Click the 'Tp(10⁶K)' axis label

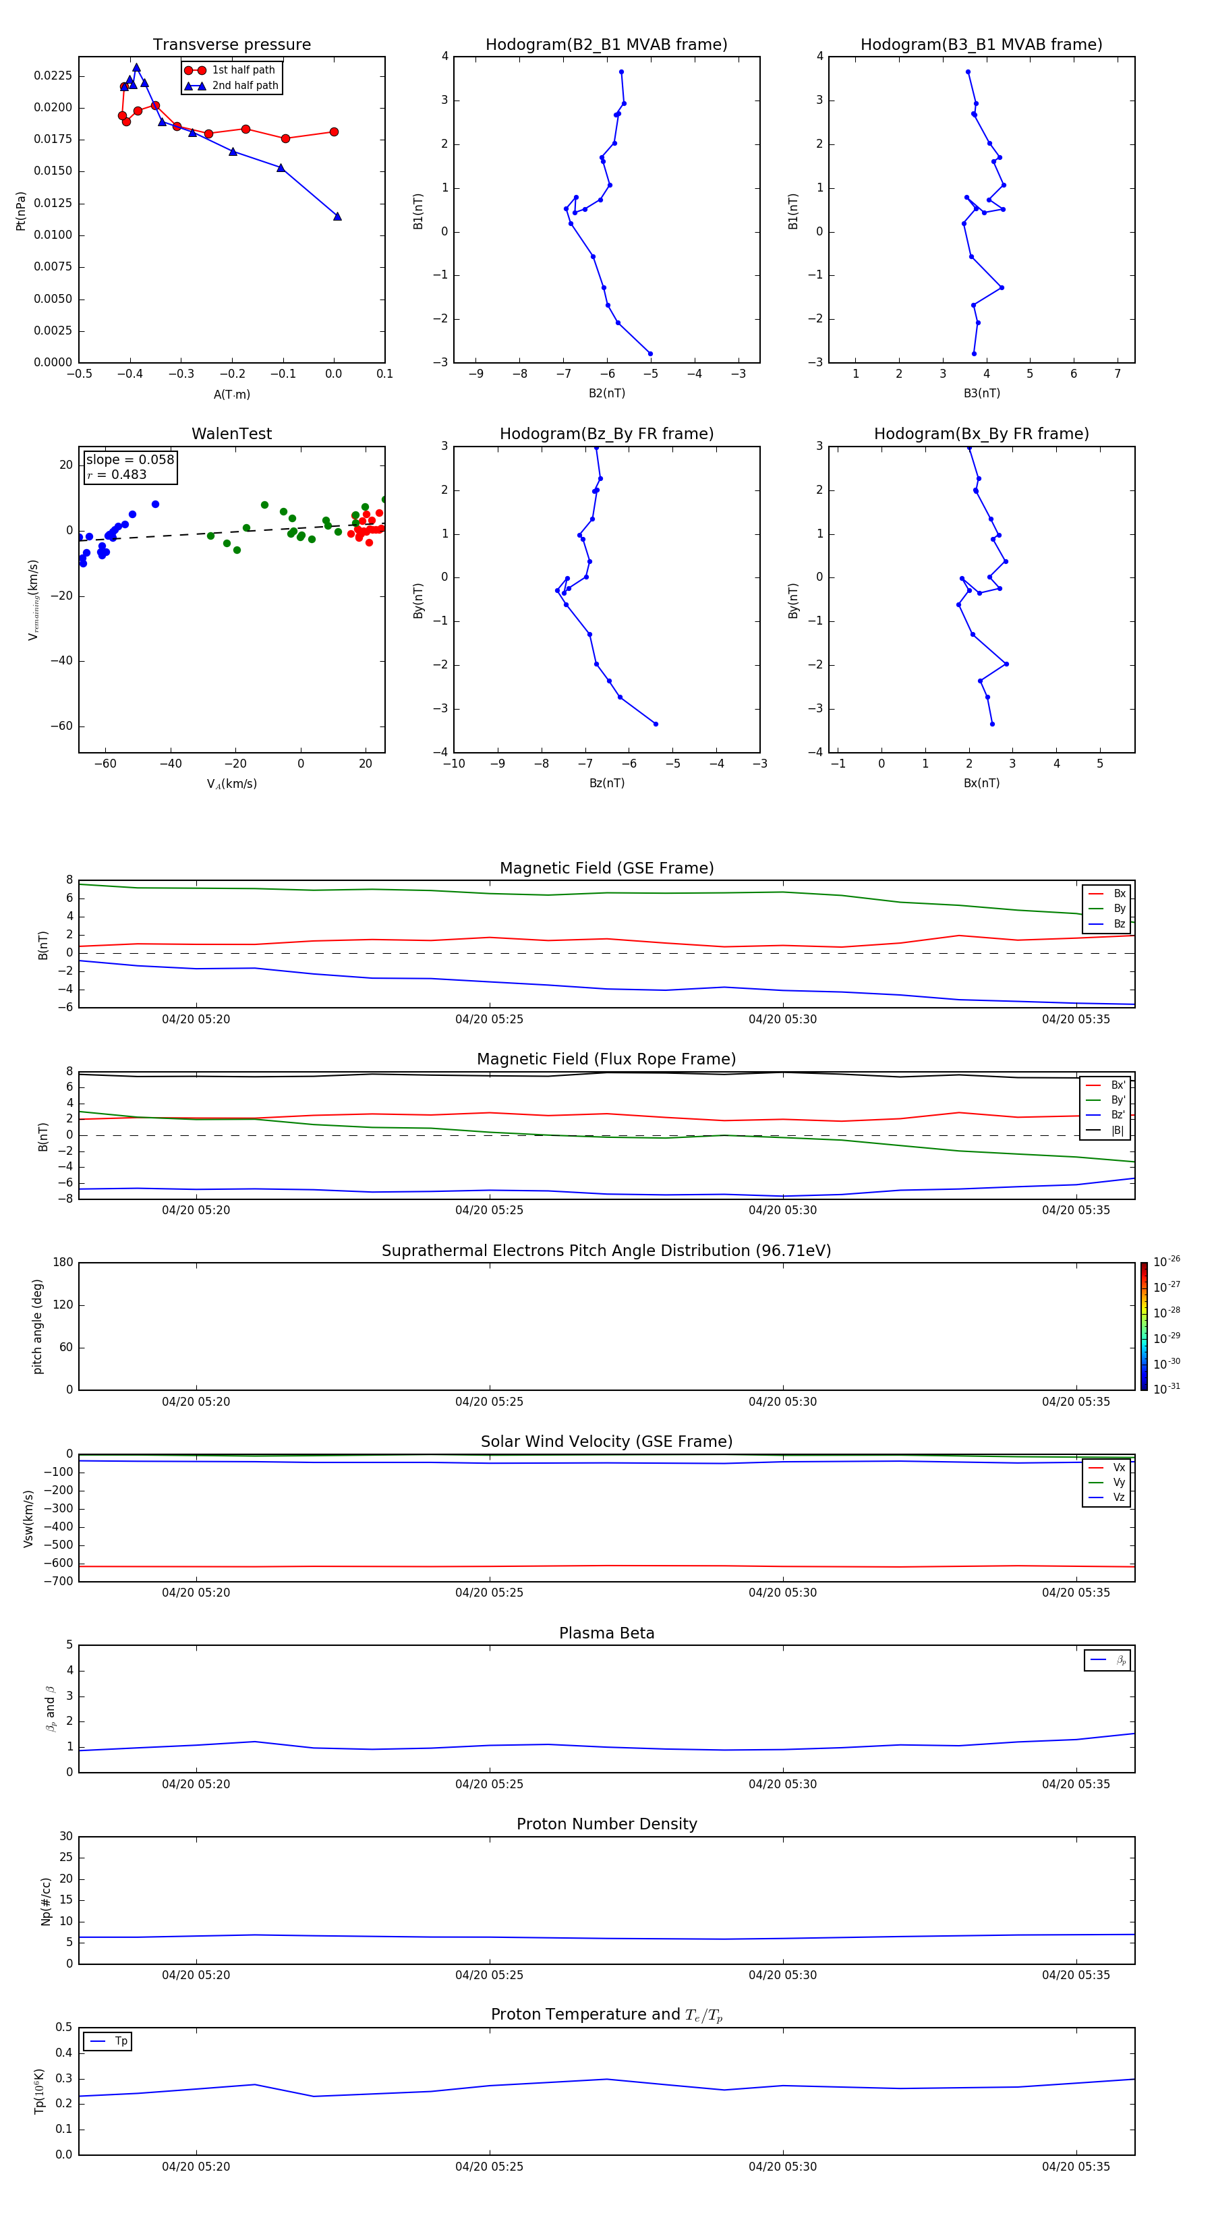pyautogui.click(x=39, y=2091)
